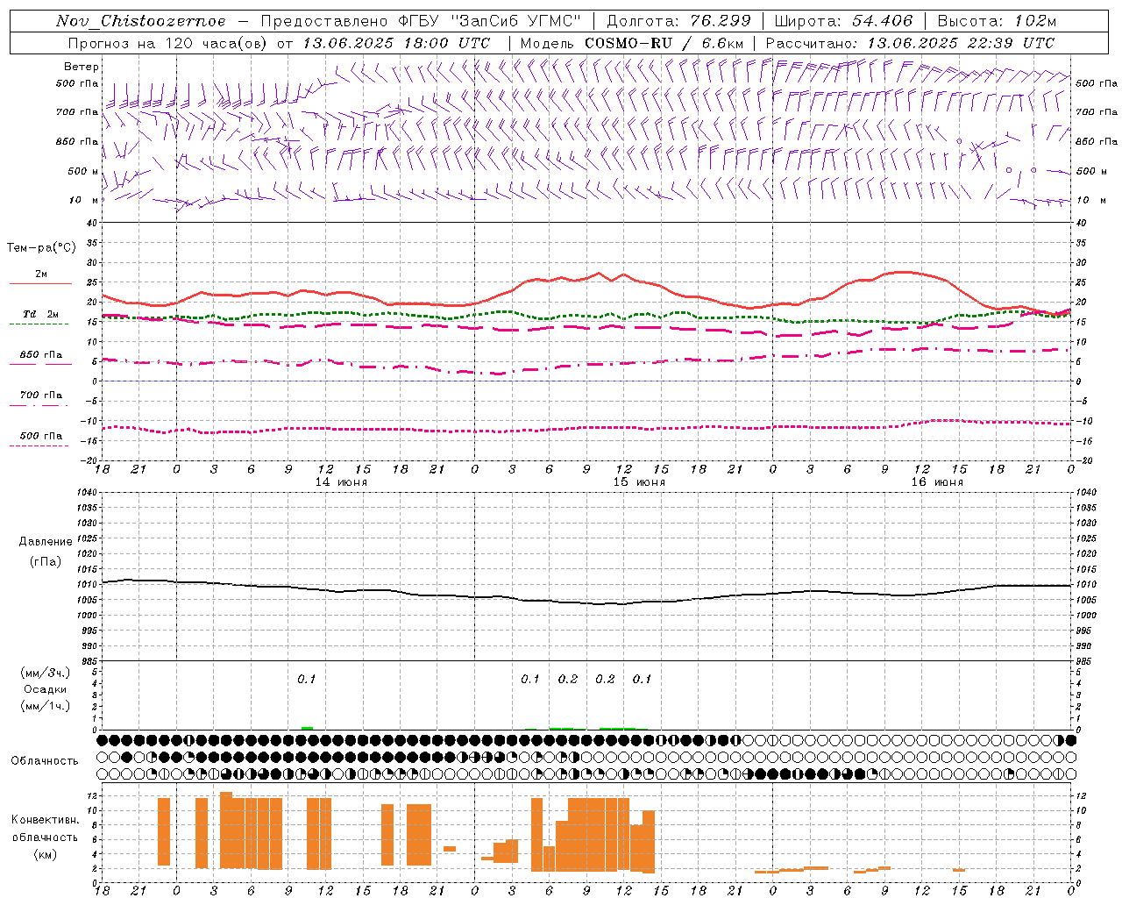Click the Конвективн. облачность label
This screenshot has height=898, width=1122.
(x=45, y=837)
